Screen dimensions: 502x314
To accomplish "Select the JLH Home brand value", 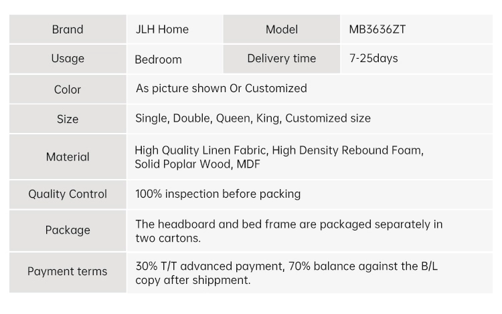I will tap(162, 29).
